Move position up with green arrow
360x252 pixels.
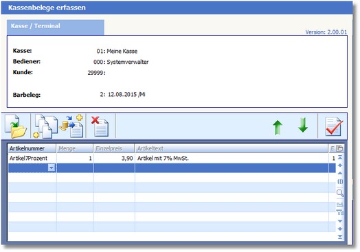(x=278, y=128)
